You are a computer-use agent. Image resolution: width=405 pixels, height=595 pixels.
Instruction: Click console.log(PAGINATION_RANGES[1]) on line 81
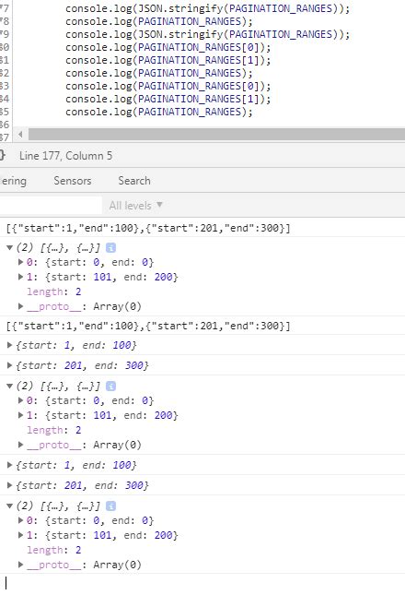coord(168,60)
